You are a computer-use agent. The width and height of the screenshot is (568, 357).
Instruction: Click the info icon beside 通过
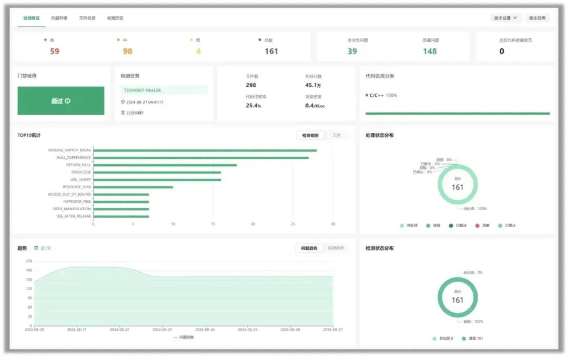pos(68,101)
